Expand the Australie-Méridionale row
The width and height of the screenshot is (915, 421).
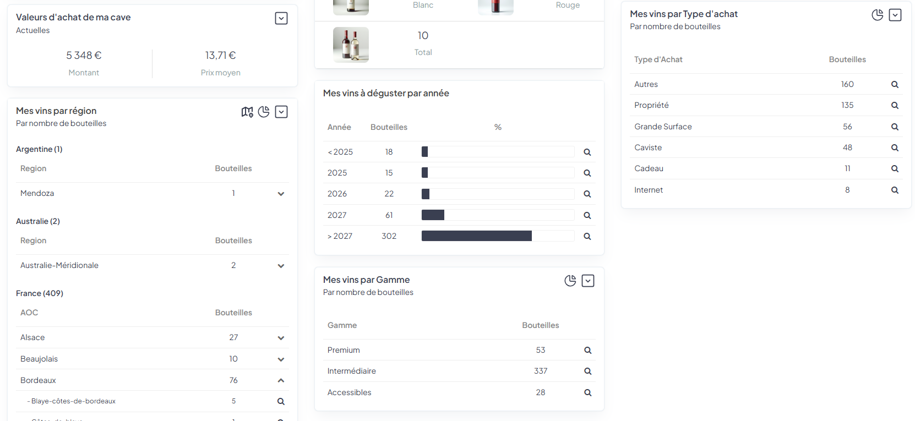point(281,266)
